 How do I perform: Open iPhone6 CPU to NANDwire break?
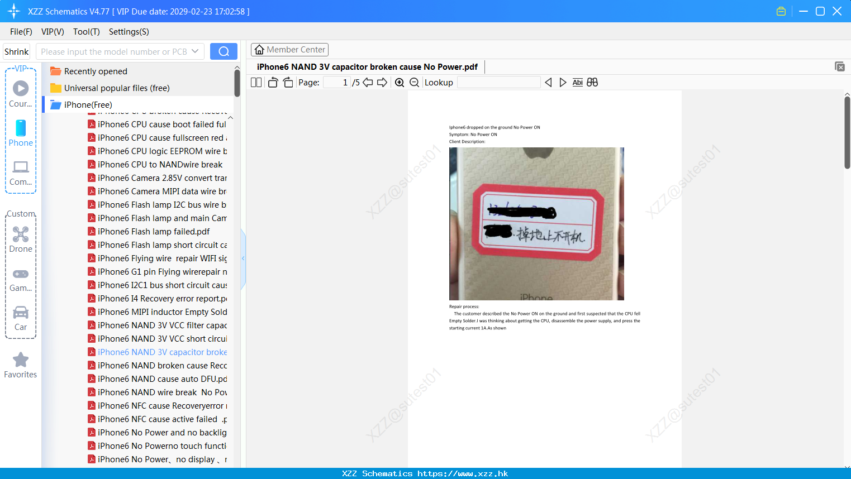[x=160, y=165]
